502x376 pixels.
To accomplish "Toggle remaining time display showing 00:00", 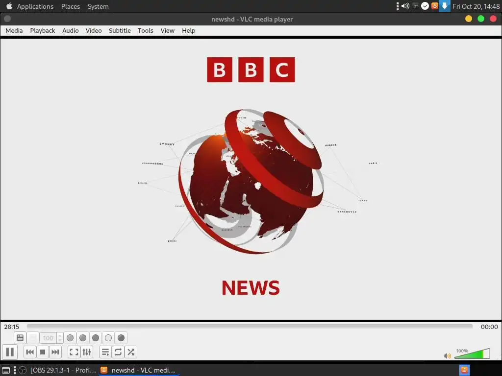I will pyautogui.click(x=489, y=327).
